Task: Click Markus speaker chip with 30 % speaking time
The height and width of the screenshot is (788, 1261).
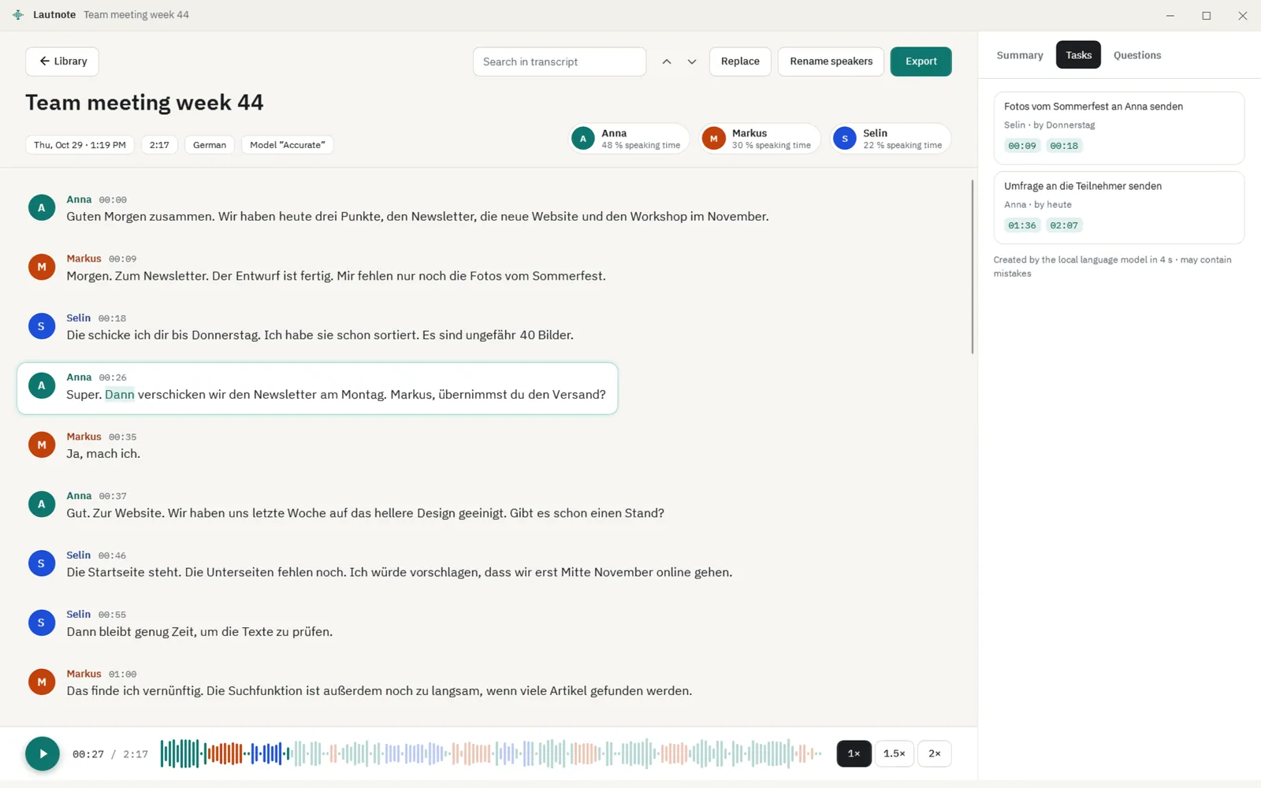Action: 760,139
